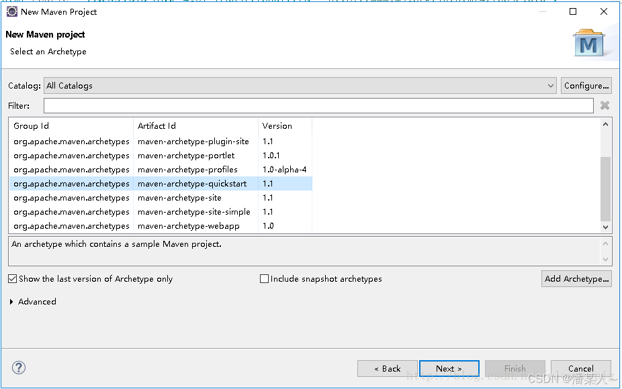Click archetype list scroll up arrow
Viewport: 622px width, 389px height.
[605, 124]
